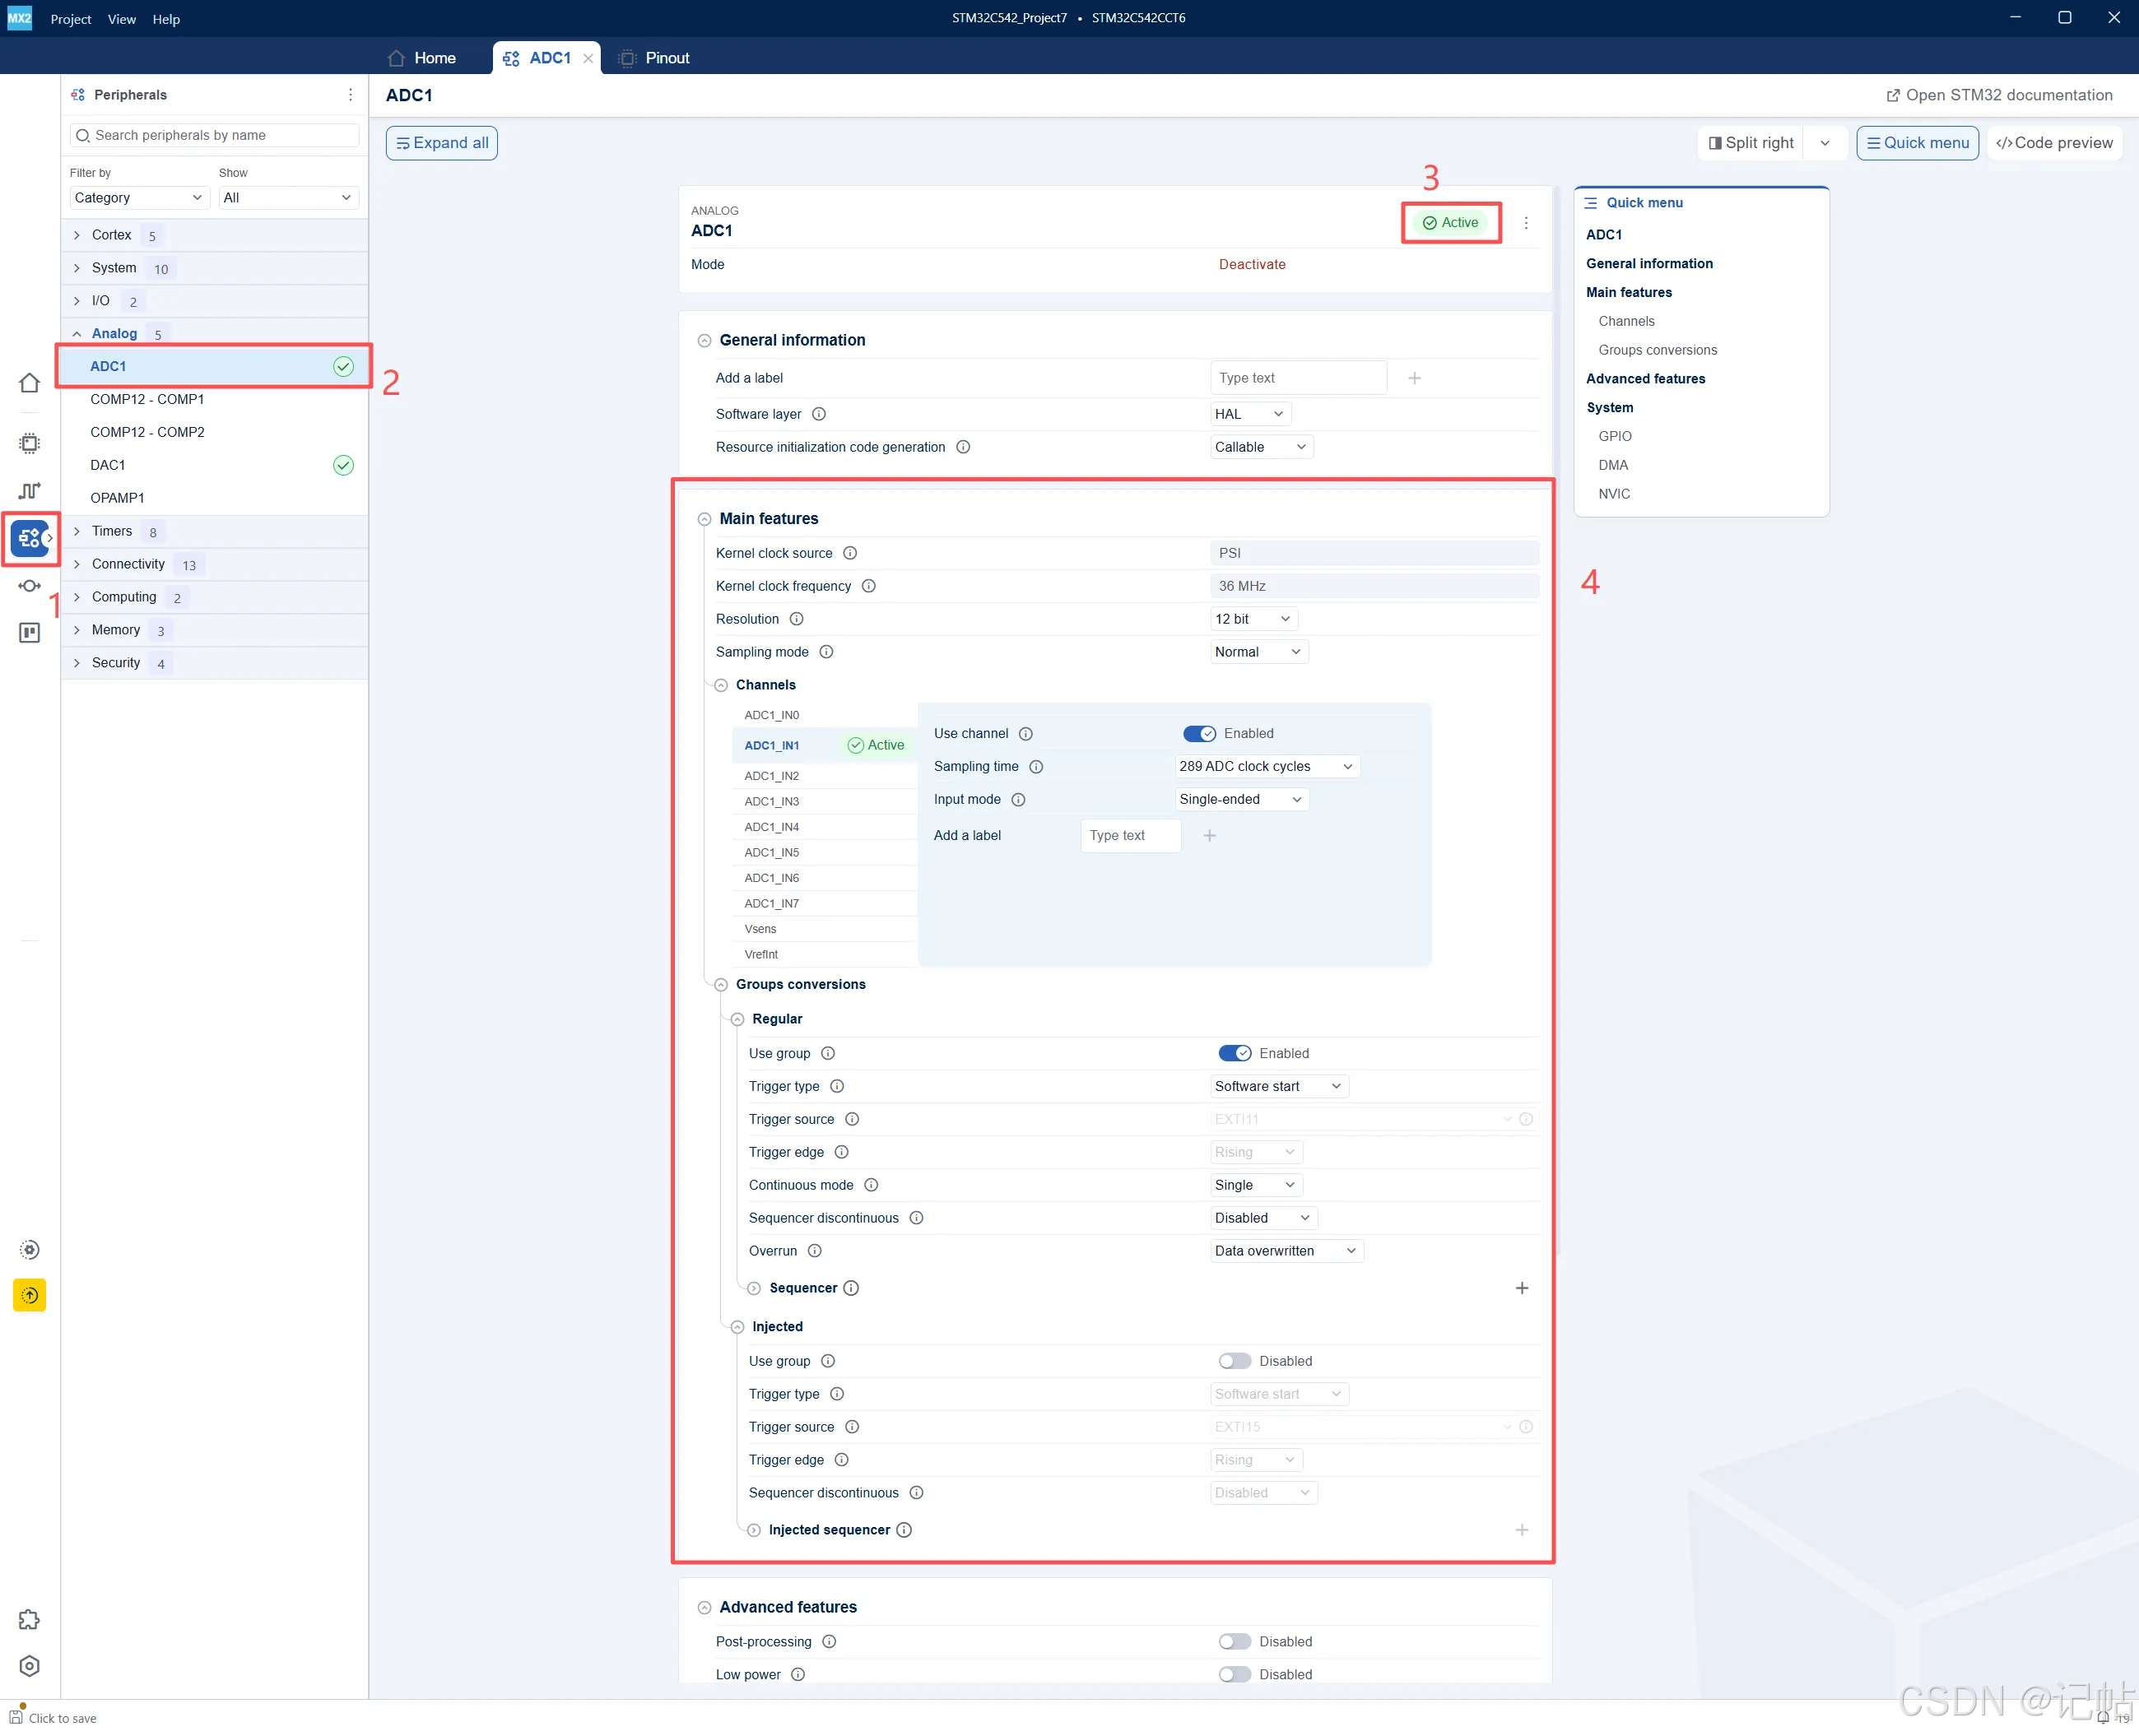Open the clock signal icon in left sidebar
2139x1736 pixels.
pos(29,490)
